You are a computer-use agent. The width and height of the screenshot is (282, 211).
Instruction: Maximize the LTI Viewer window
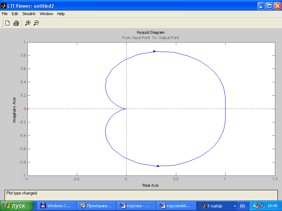[x=269, y=6]
